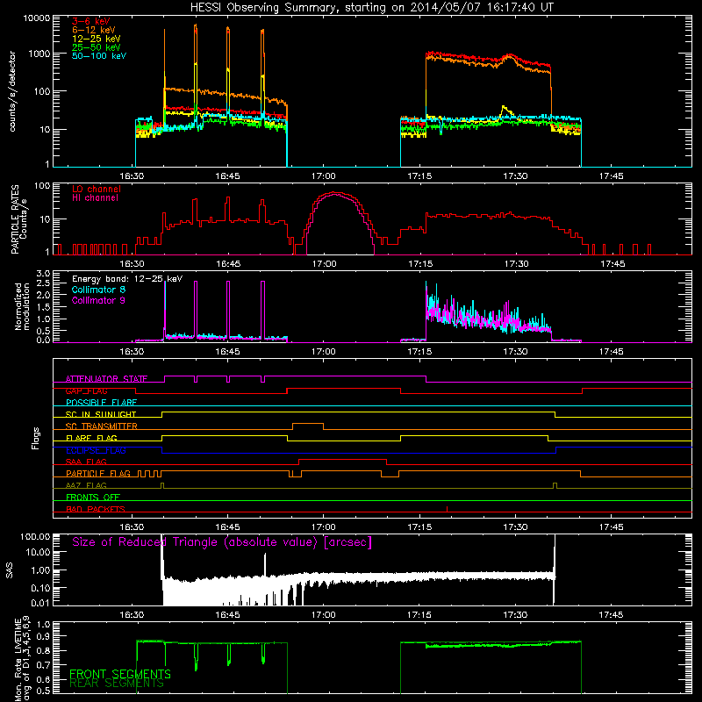Click the BAD_PACKETS flag label
This screenshot has width=702, height=702.
[96, 509]
